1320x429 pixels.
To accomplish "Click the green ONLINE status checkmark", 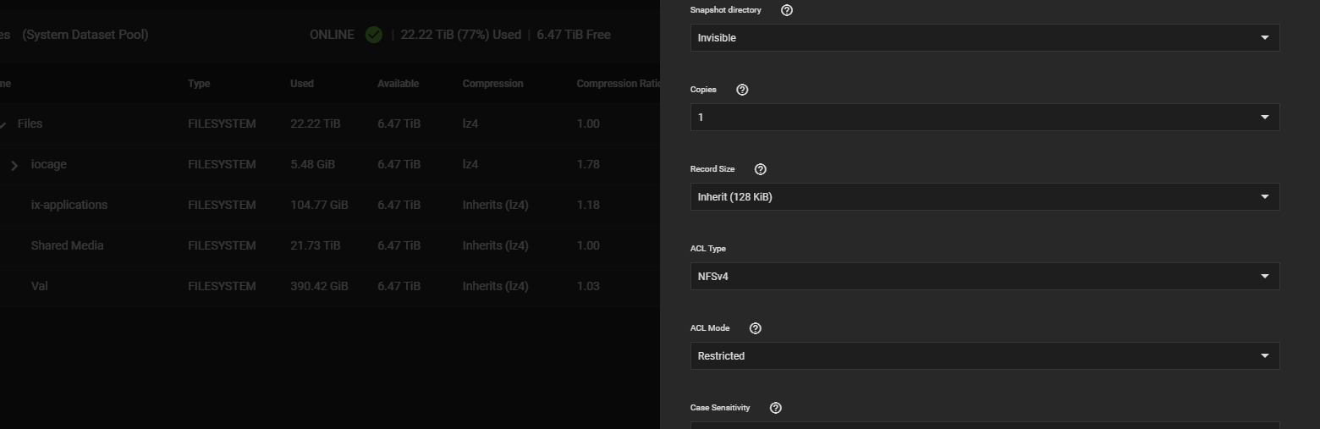I will click(x=373, y=35).
